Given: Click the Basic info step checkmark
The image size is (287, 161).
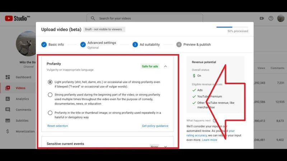Looking at the screenshot, I should (x=44, y=44).
